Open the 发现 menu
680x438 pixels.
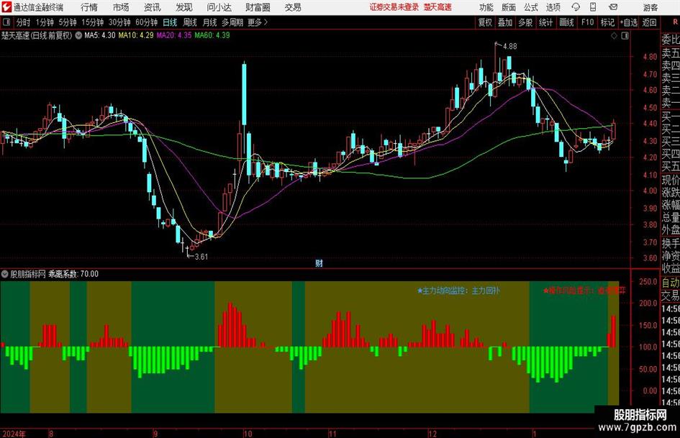pos(184,7)
